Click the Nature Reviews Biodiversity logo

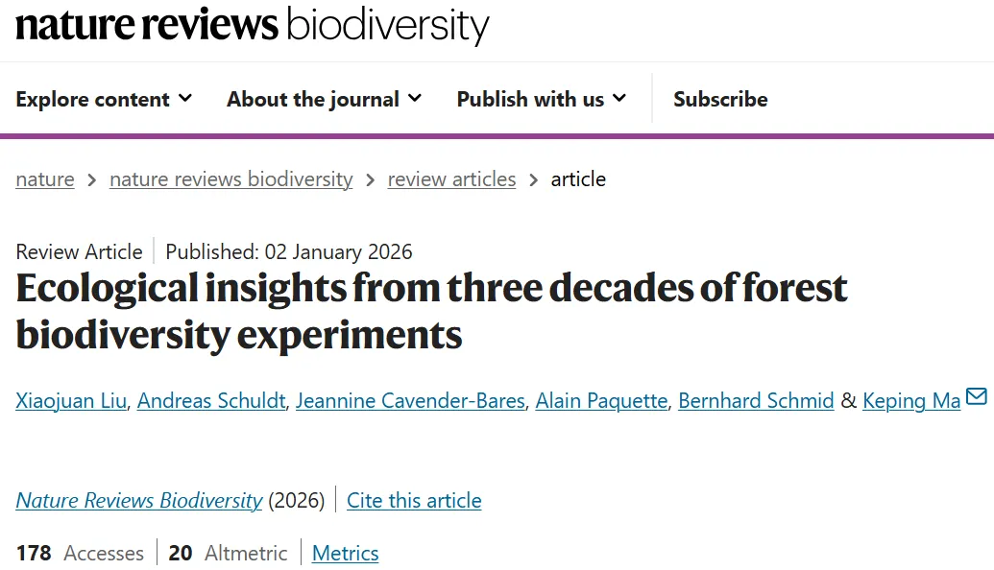tap(252, 26)
